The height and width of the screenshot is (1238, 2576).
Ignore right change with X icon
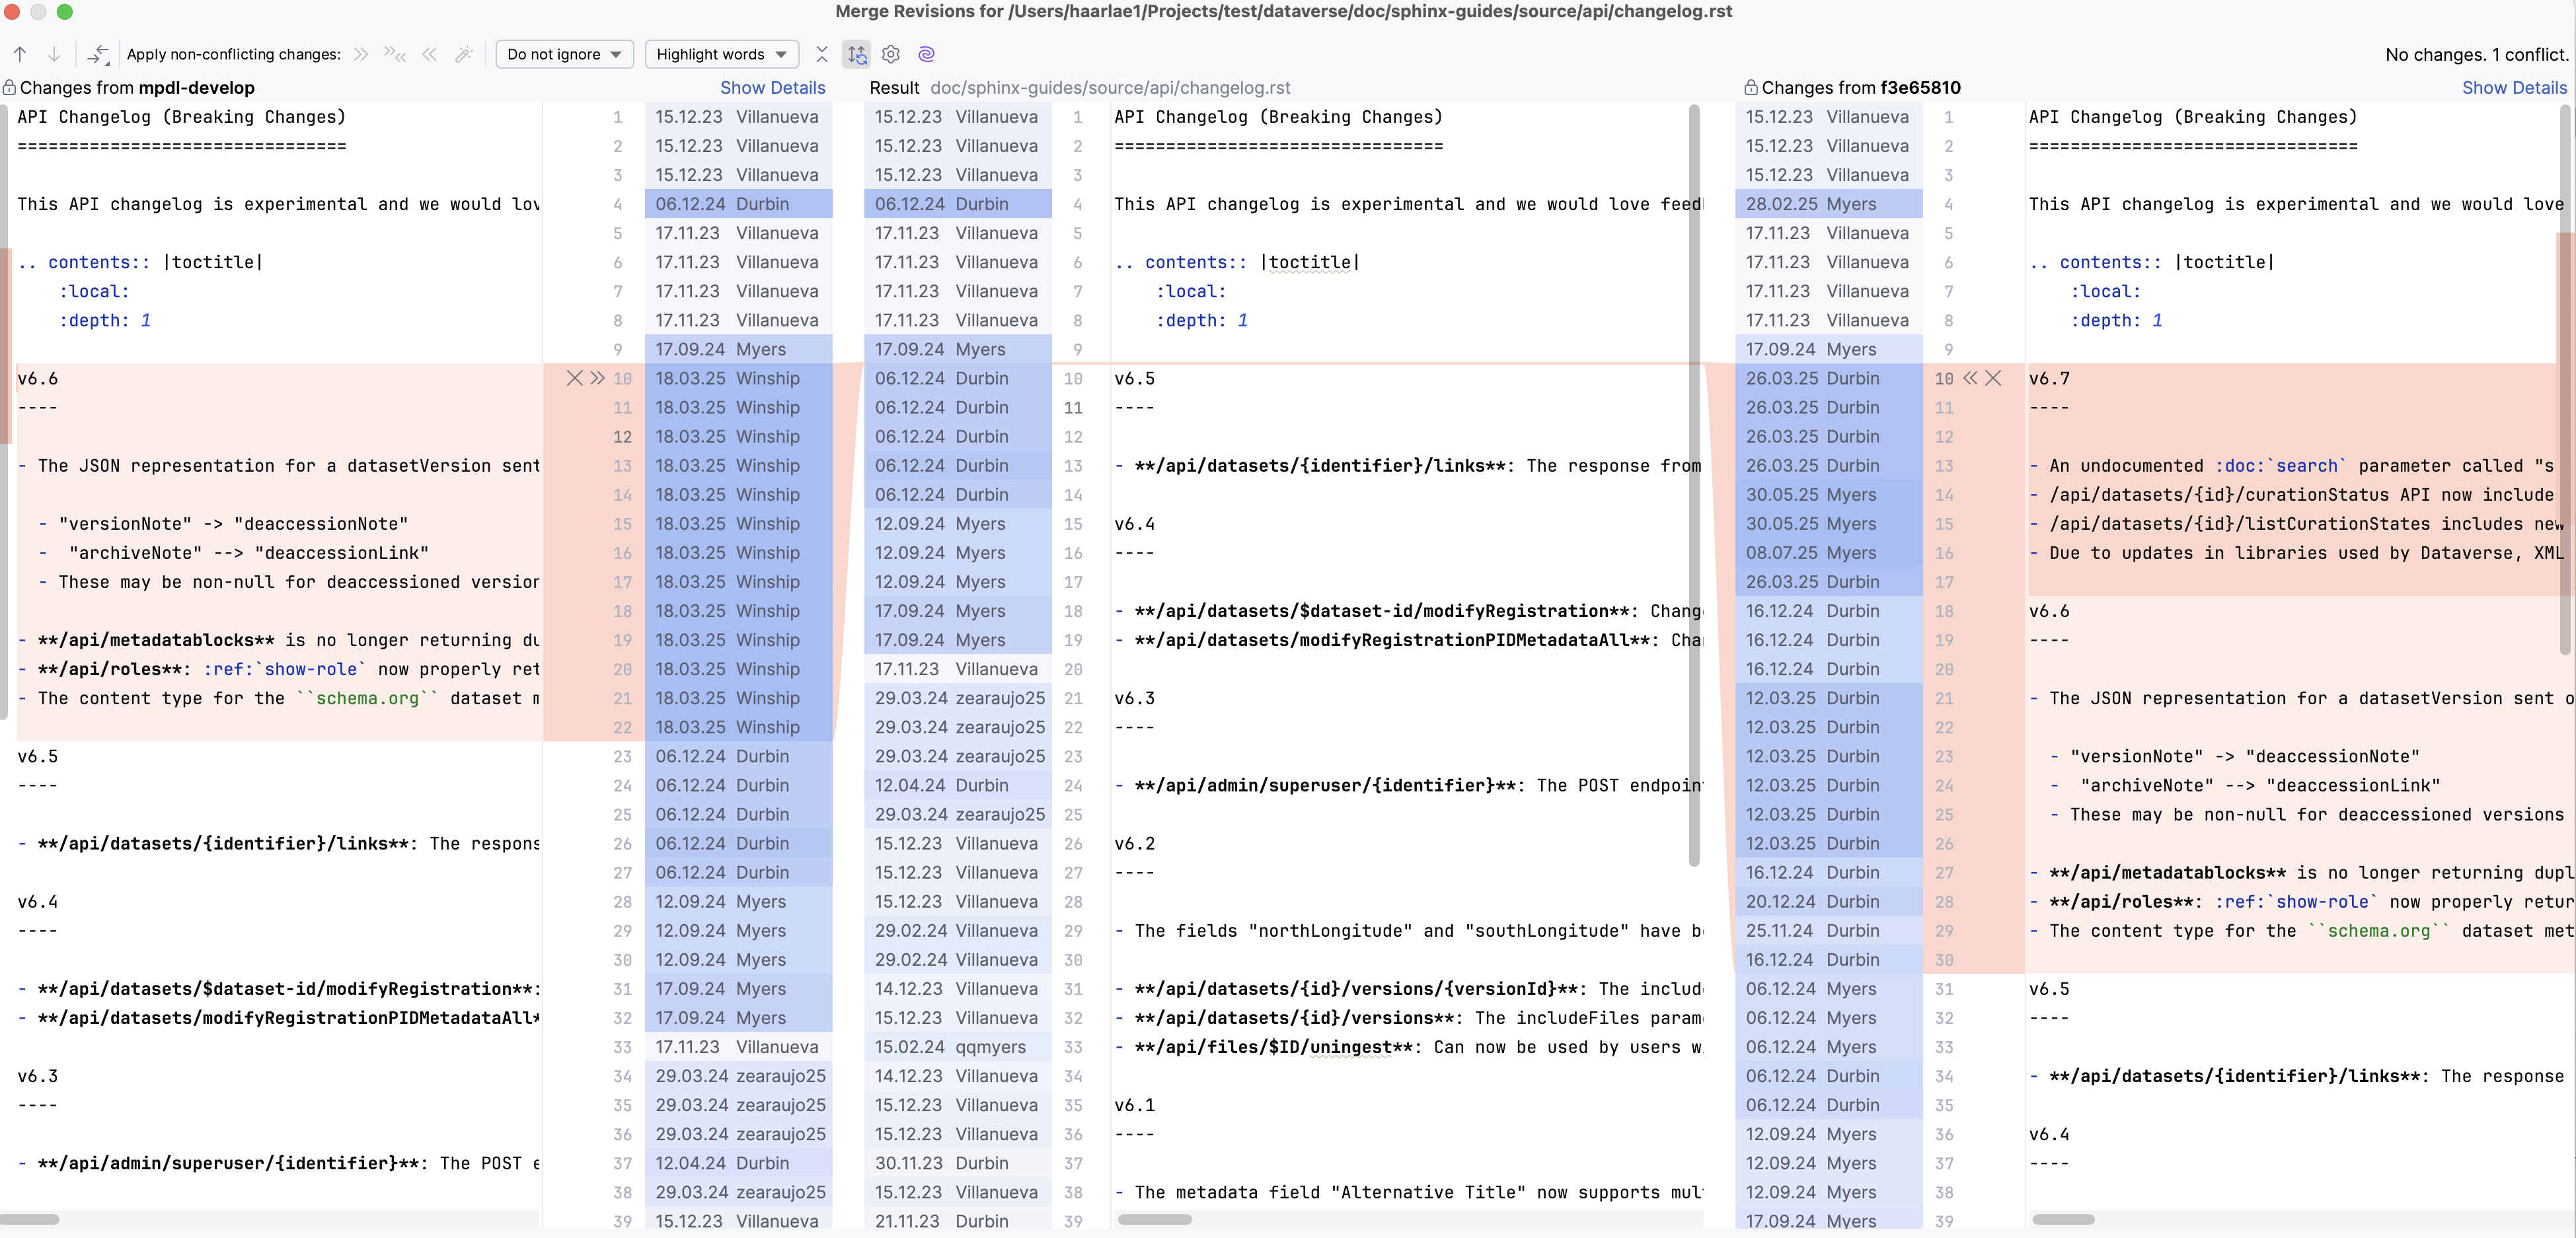pyautogui.click(x=1993, y=378)
